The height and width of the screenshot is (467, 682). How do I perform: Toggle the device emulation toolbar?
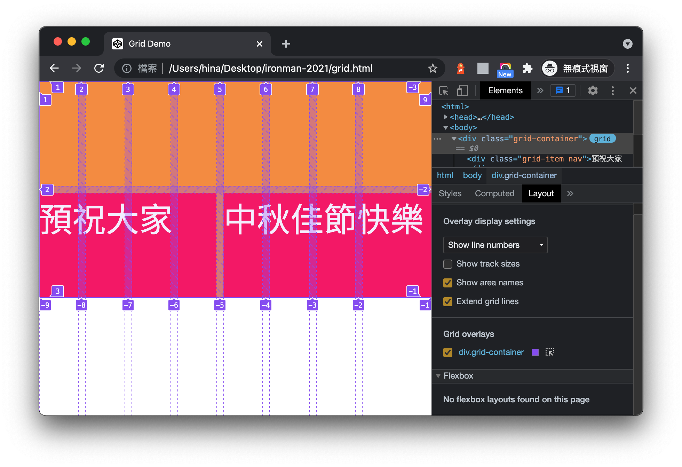[462, 90]
